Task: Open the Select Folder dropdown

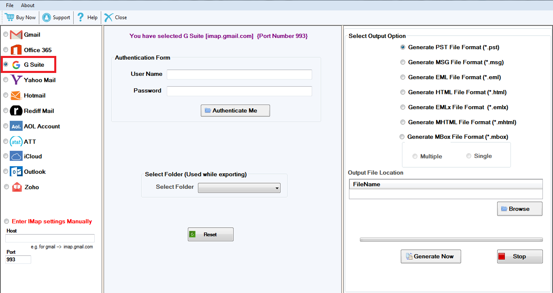Action: [239, 188]
